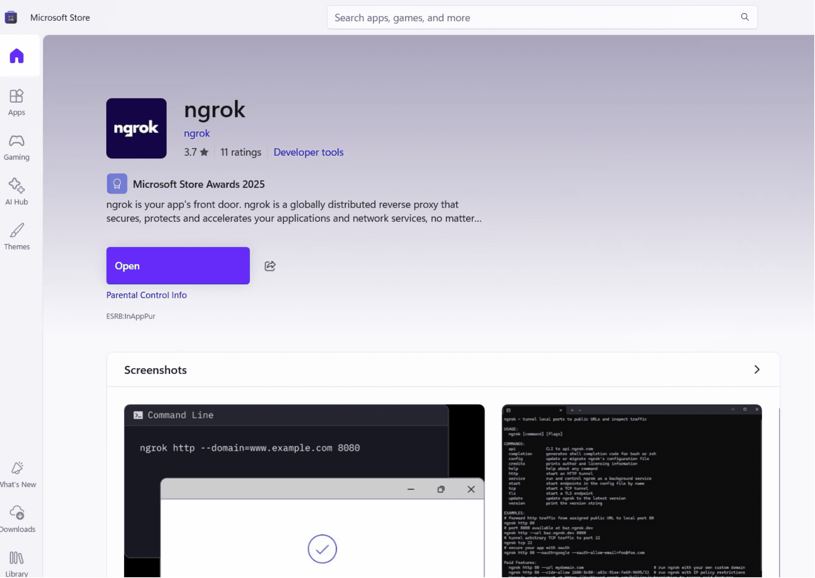
Task: Click the Microsoft Store title text
Action: click(x=60, y=18)
